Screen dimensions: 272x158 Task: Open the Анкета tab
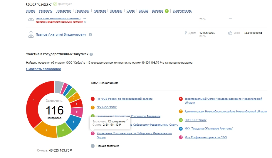pos(30,11)
